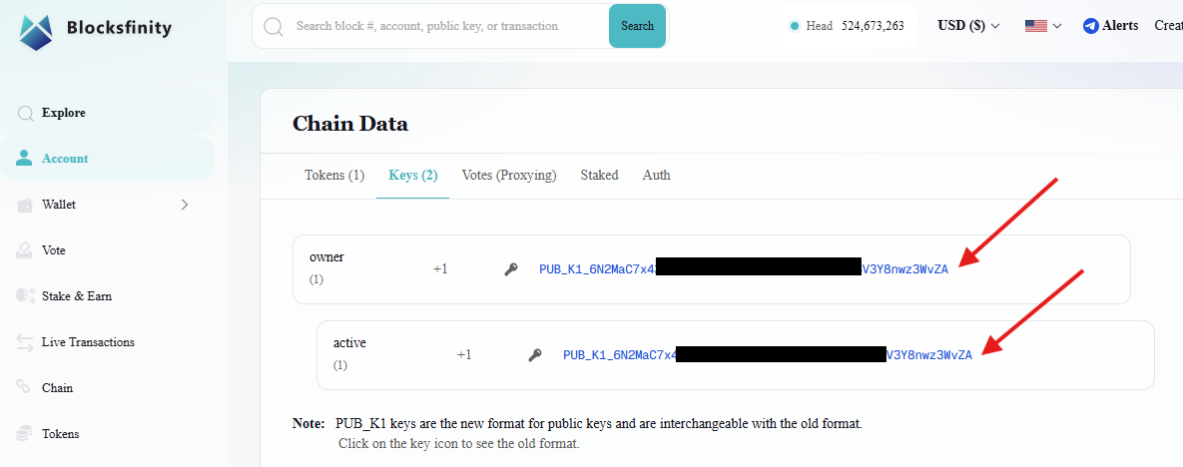Open the Votes (Proxying) tab
The width and height of the screenshot is (1183, 467).
(x=508, y=175)
